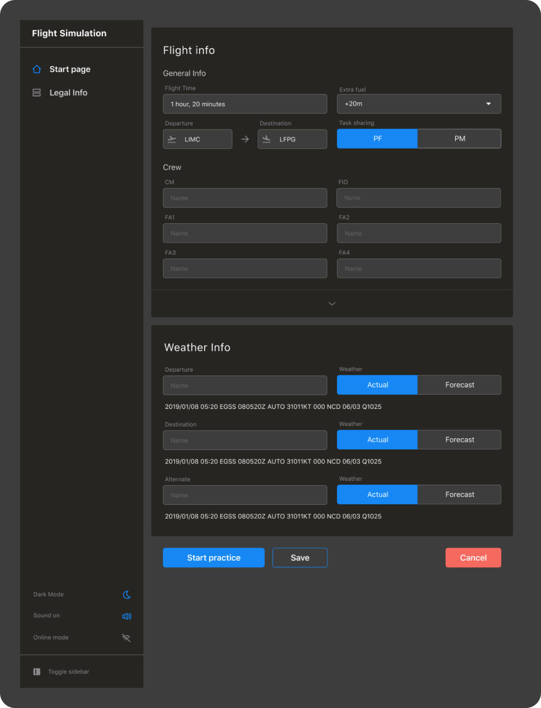
Task: Select PM task sharing option
Action: (460, 139)
